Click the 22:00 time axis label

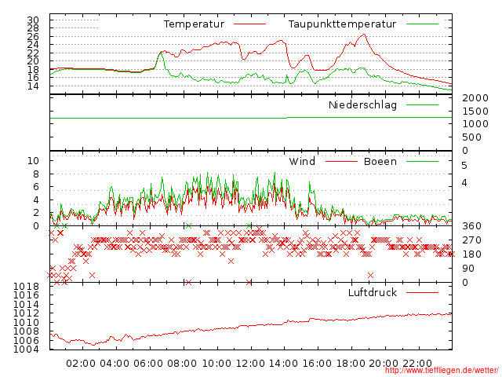point(417,364)
